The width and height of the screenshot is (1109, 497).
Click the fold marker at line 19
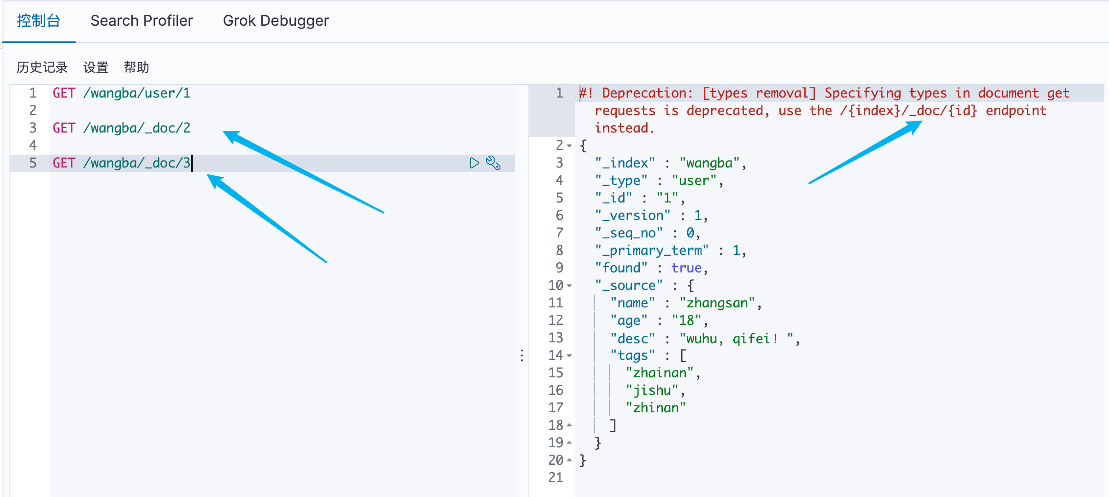(x=570, y=443)
